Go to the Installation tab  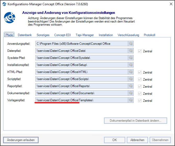tap(106, 35)
